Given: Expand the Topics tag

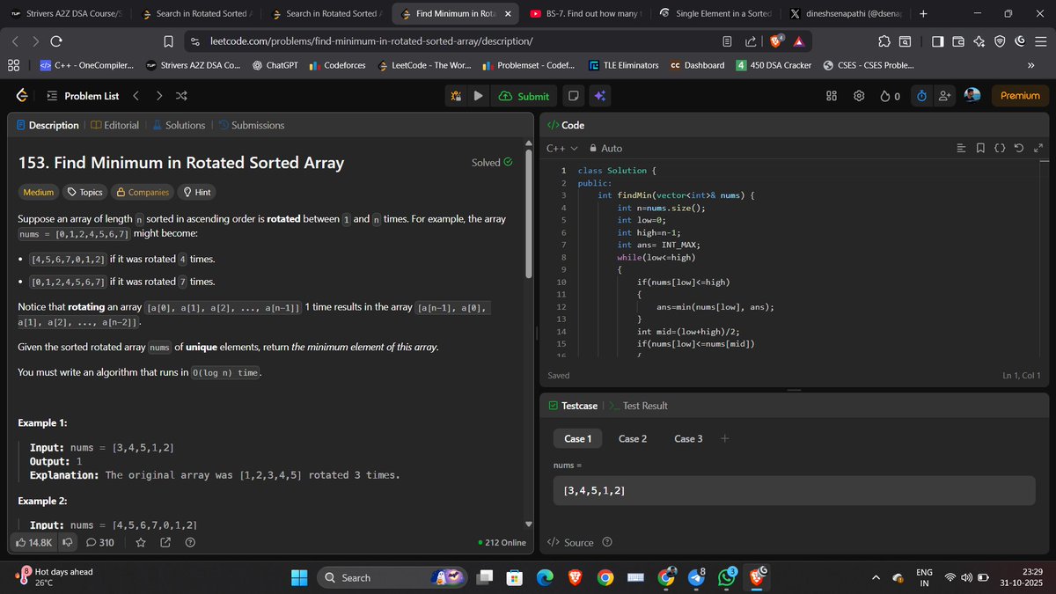Looking at the screenshot, I should [85, 192].
